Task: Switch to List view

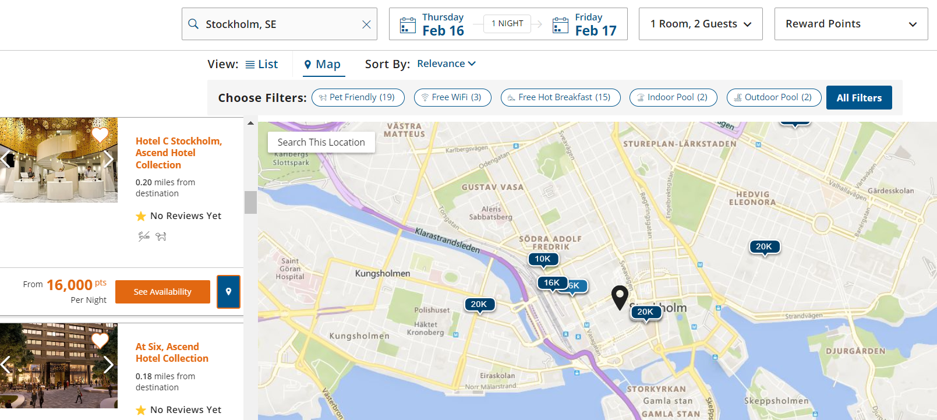Action: [x=261, y=63]
